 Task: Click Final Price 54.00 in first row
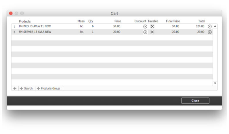tap(175, 26)
